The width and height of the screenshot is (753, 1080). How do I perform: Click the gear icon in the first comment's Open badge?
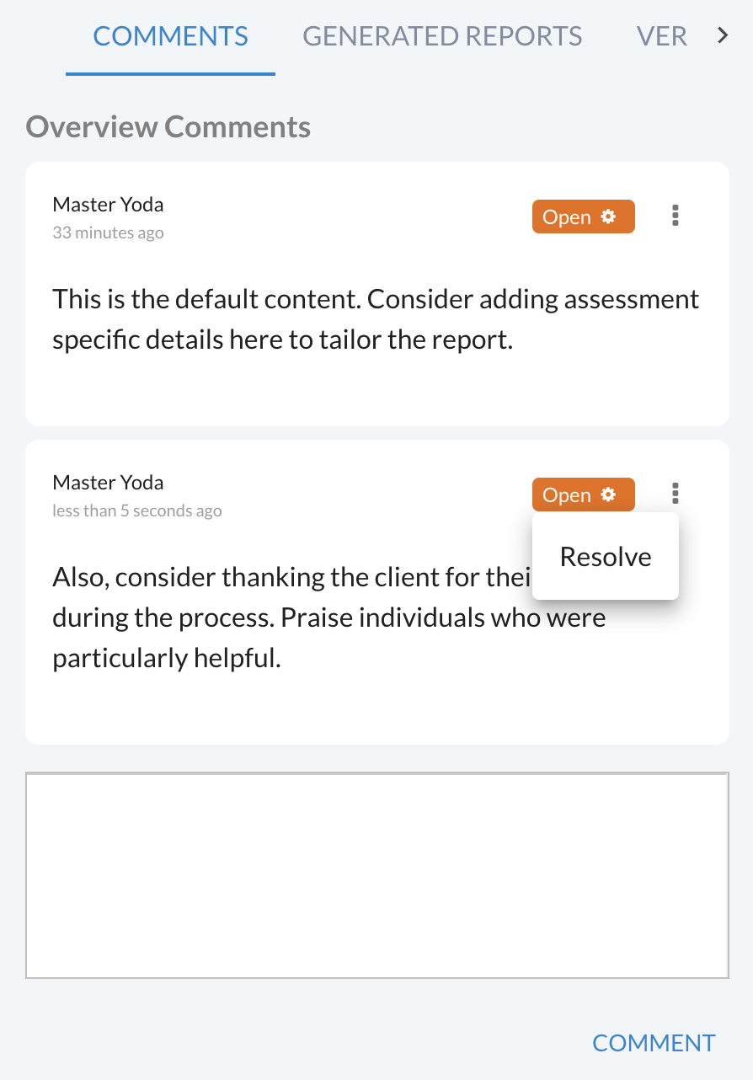608,217
